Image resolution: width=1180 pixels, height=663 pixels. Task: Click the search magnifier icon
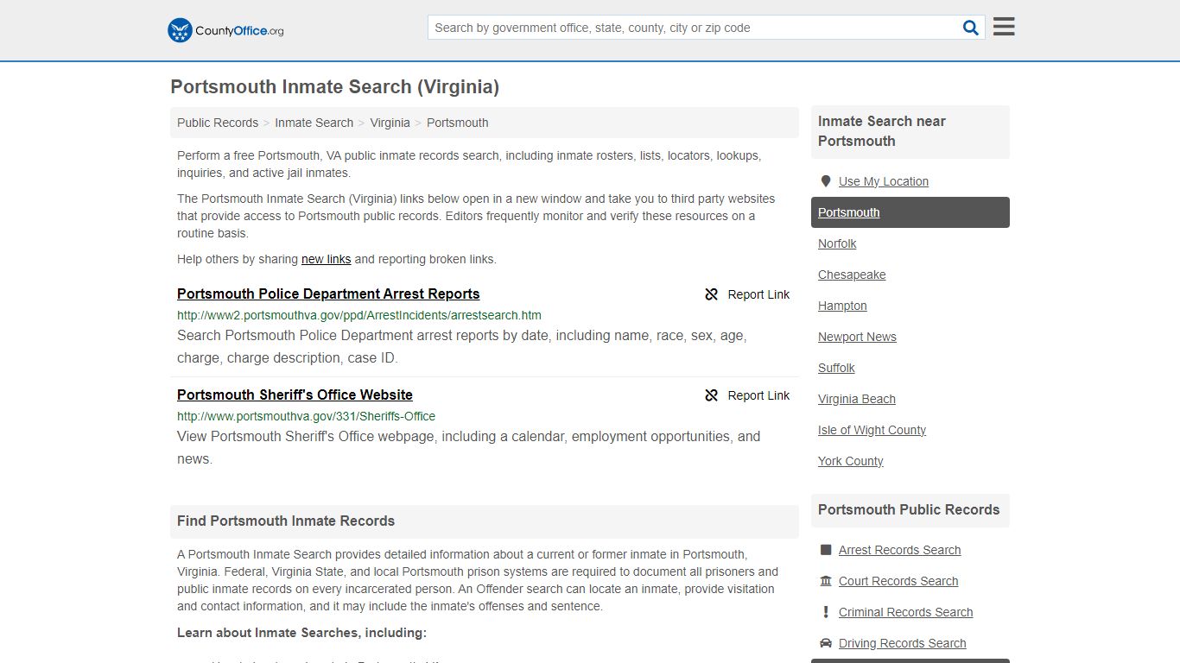971,28
